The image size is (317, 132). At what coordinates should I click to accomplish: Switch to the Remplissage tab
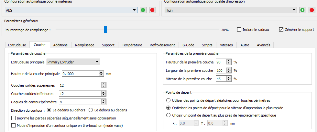coord(84,45)
